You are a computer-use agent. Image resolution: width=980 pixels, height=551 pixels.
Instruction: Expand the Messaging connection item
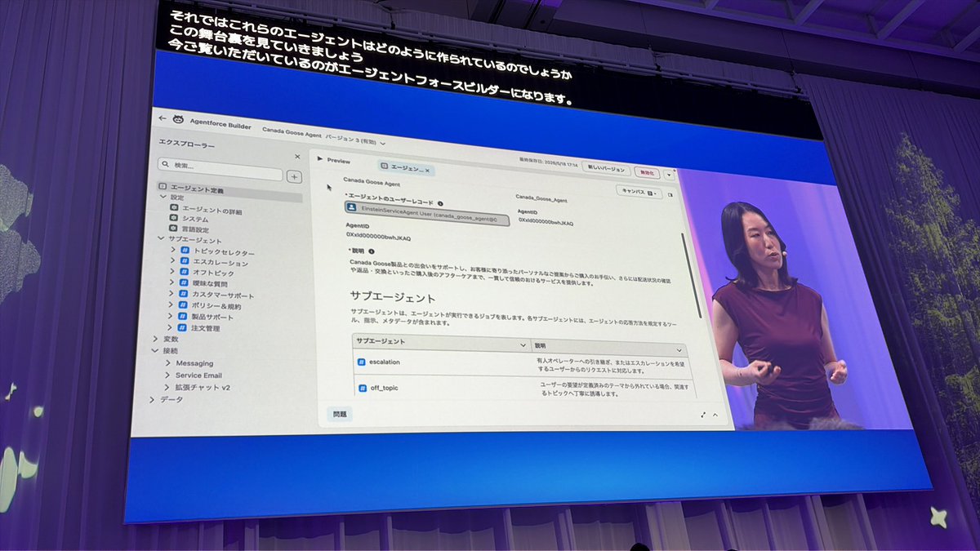[167, 362]
